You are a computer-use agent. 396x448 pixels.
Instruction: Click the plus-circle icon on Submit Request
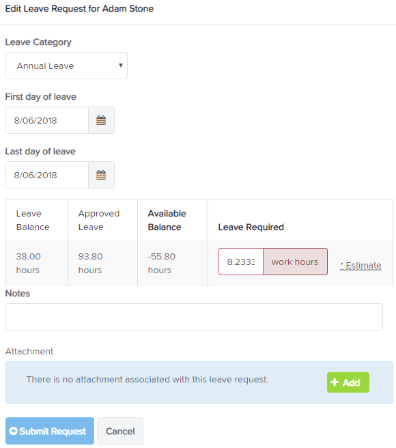pyautogui.click(x=13, y=431)
